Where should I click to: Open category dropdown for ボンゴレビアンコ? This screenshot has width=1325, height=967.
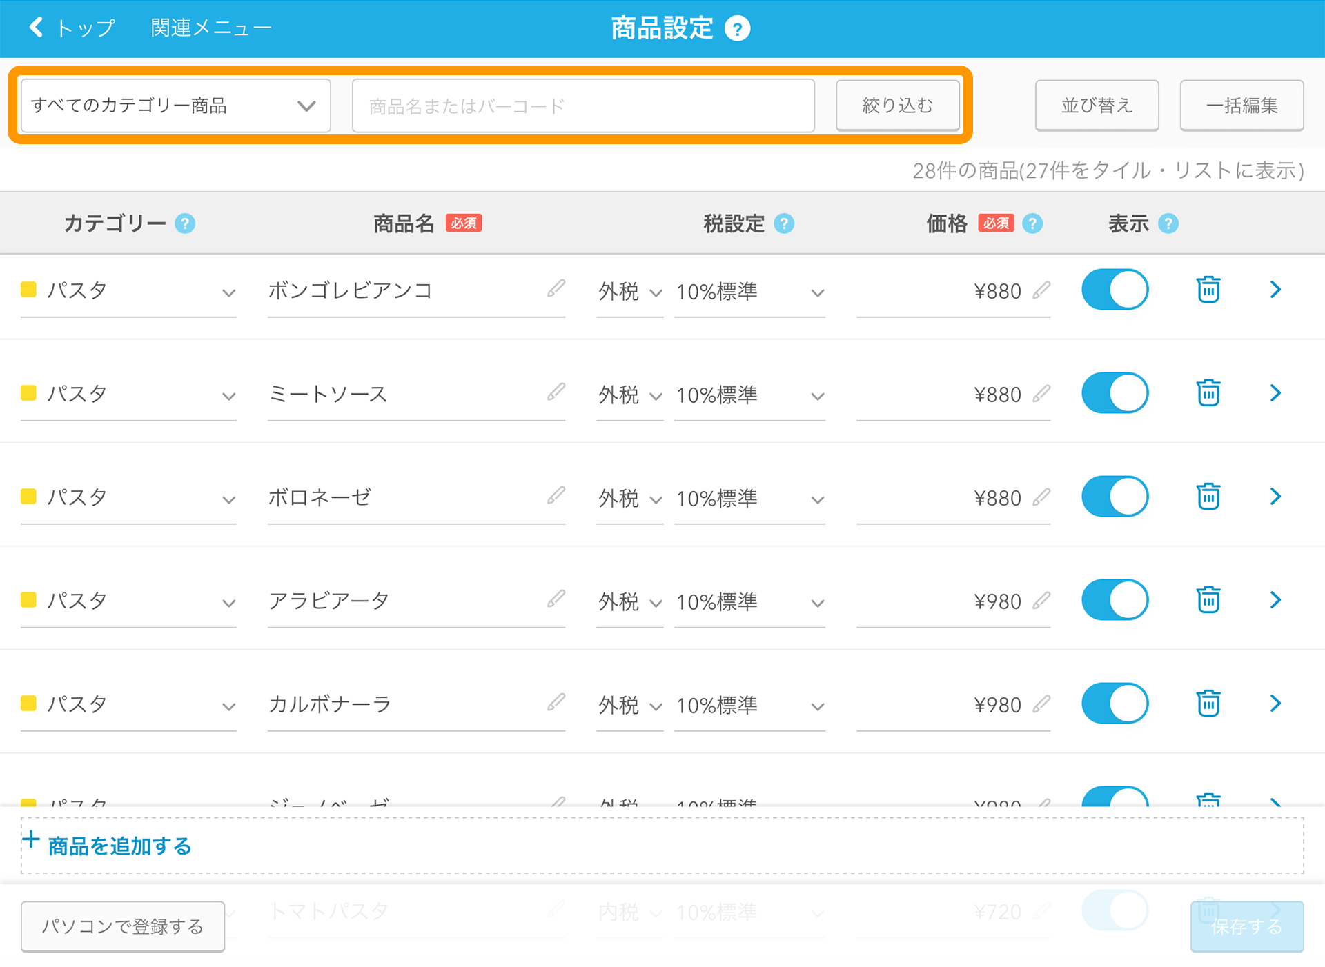tap(128, 291)
